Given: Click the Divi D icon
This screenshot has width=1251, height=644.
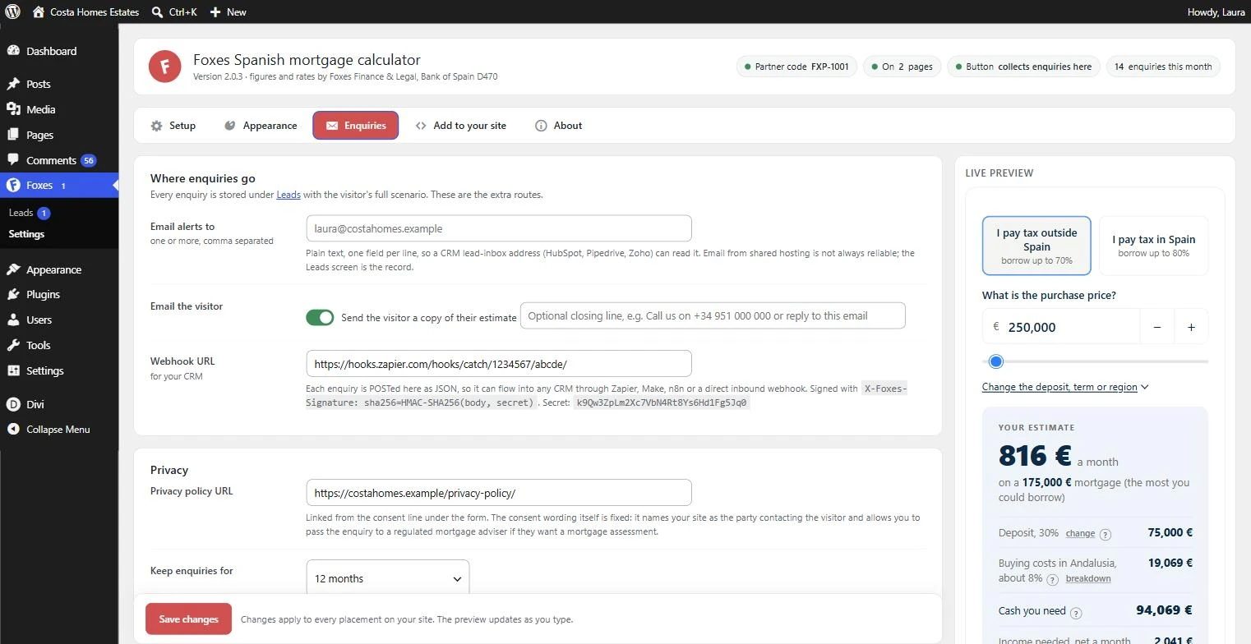Looking at the screenshot, I should click(13, 404).
